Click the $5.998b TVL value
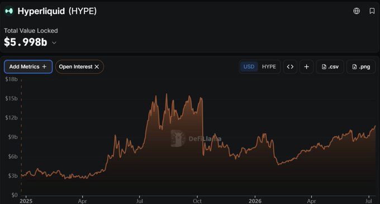This screenshot has height=204, width=380. coord(26,42)
